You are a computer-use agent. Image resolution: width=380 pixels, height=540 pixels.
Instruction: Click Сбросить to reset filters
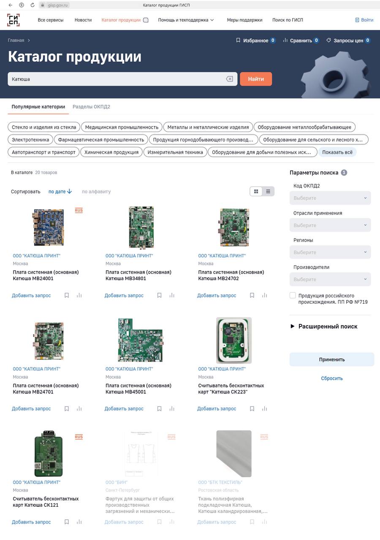tap(332, 378)
